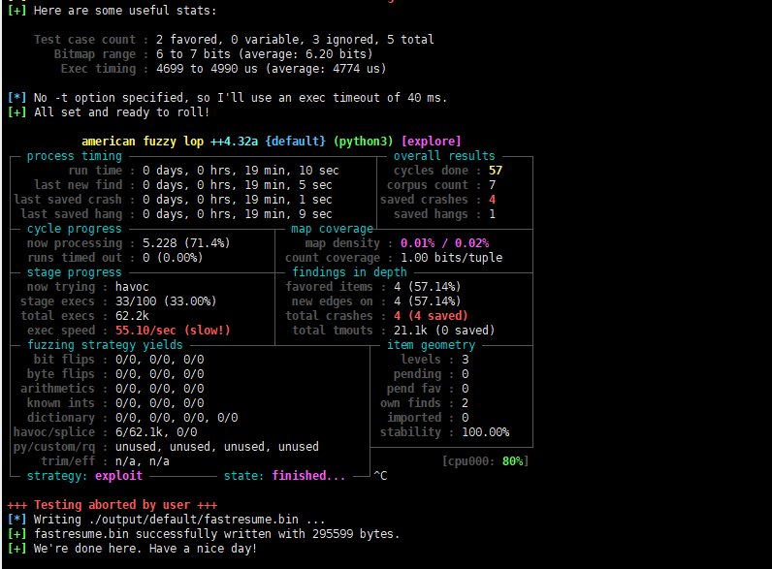This screenshot has height=569, width=772.
Task: Click the 'pending' label in item geometry
Action: pyautogui.click(x=417, y=374)
